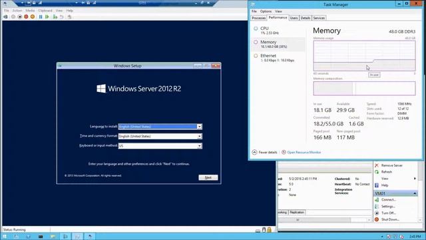Click the Turn Off icon under VM01

click(377, 213)
